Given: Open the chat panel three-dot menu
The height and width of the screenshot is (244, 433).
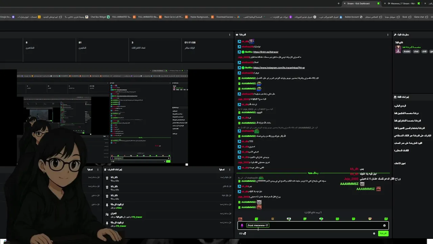Looking at the screenshot, I should click(388, 35).
